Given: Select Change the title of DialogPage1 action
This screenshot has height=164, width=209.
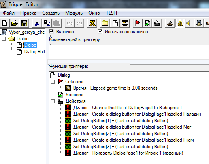Looking at the screenshot, I should point(130,108).
